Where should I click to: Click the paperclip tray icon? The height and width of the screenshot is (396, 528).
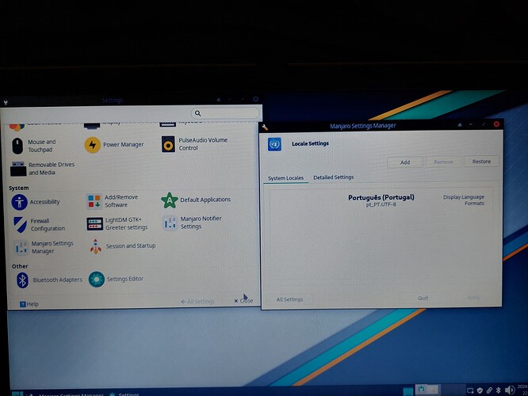pos(489,390)
